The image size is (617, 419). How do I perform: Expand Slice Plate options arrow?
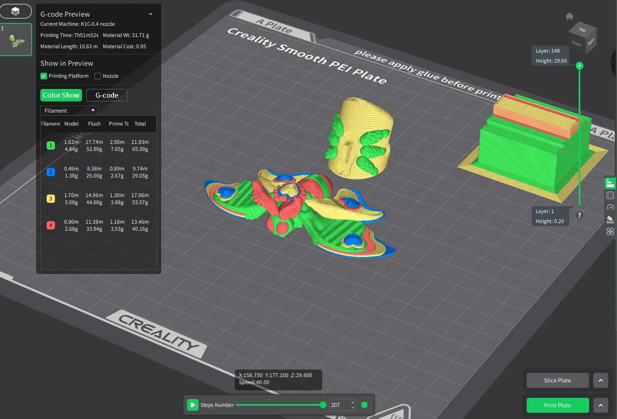coord(601,380)
